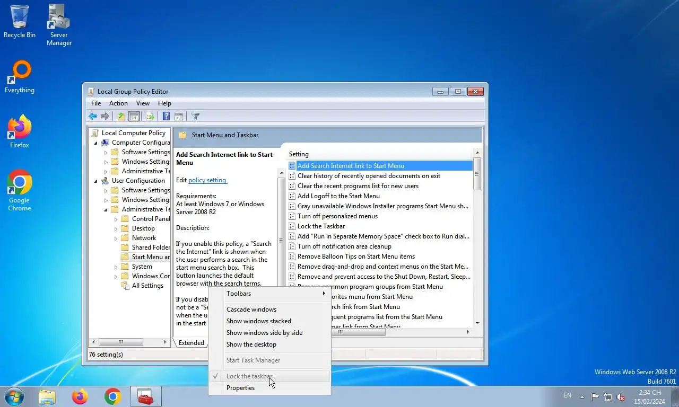Image resolution: width=679 pixels, height=407 pixels.
Task: Choose Cascade windows from the context menu
Action: tap(269, 309)
